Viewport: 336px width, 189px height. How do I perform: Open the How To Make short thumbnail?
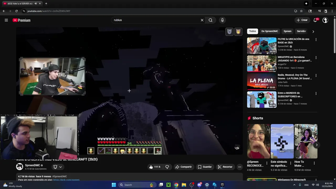coord(306,141)
